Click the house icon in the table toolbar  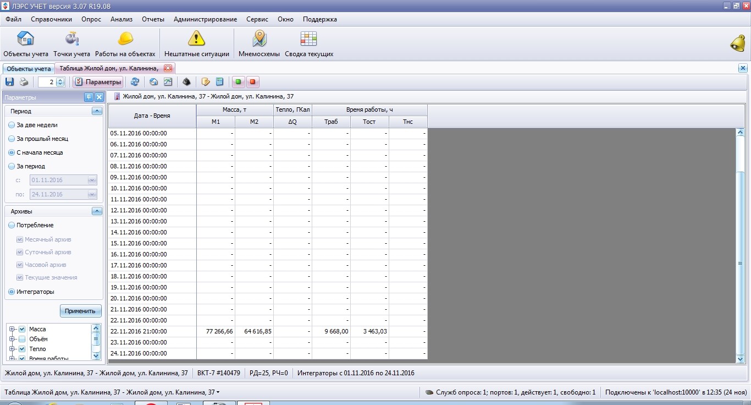click(154, 82)
